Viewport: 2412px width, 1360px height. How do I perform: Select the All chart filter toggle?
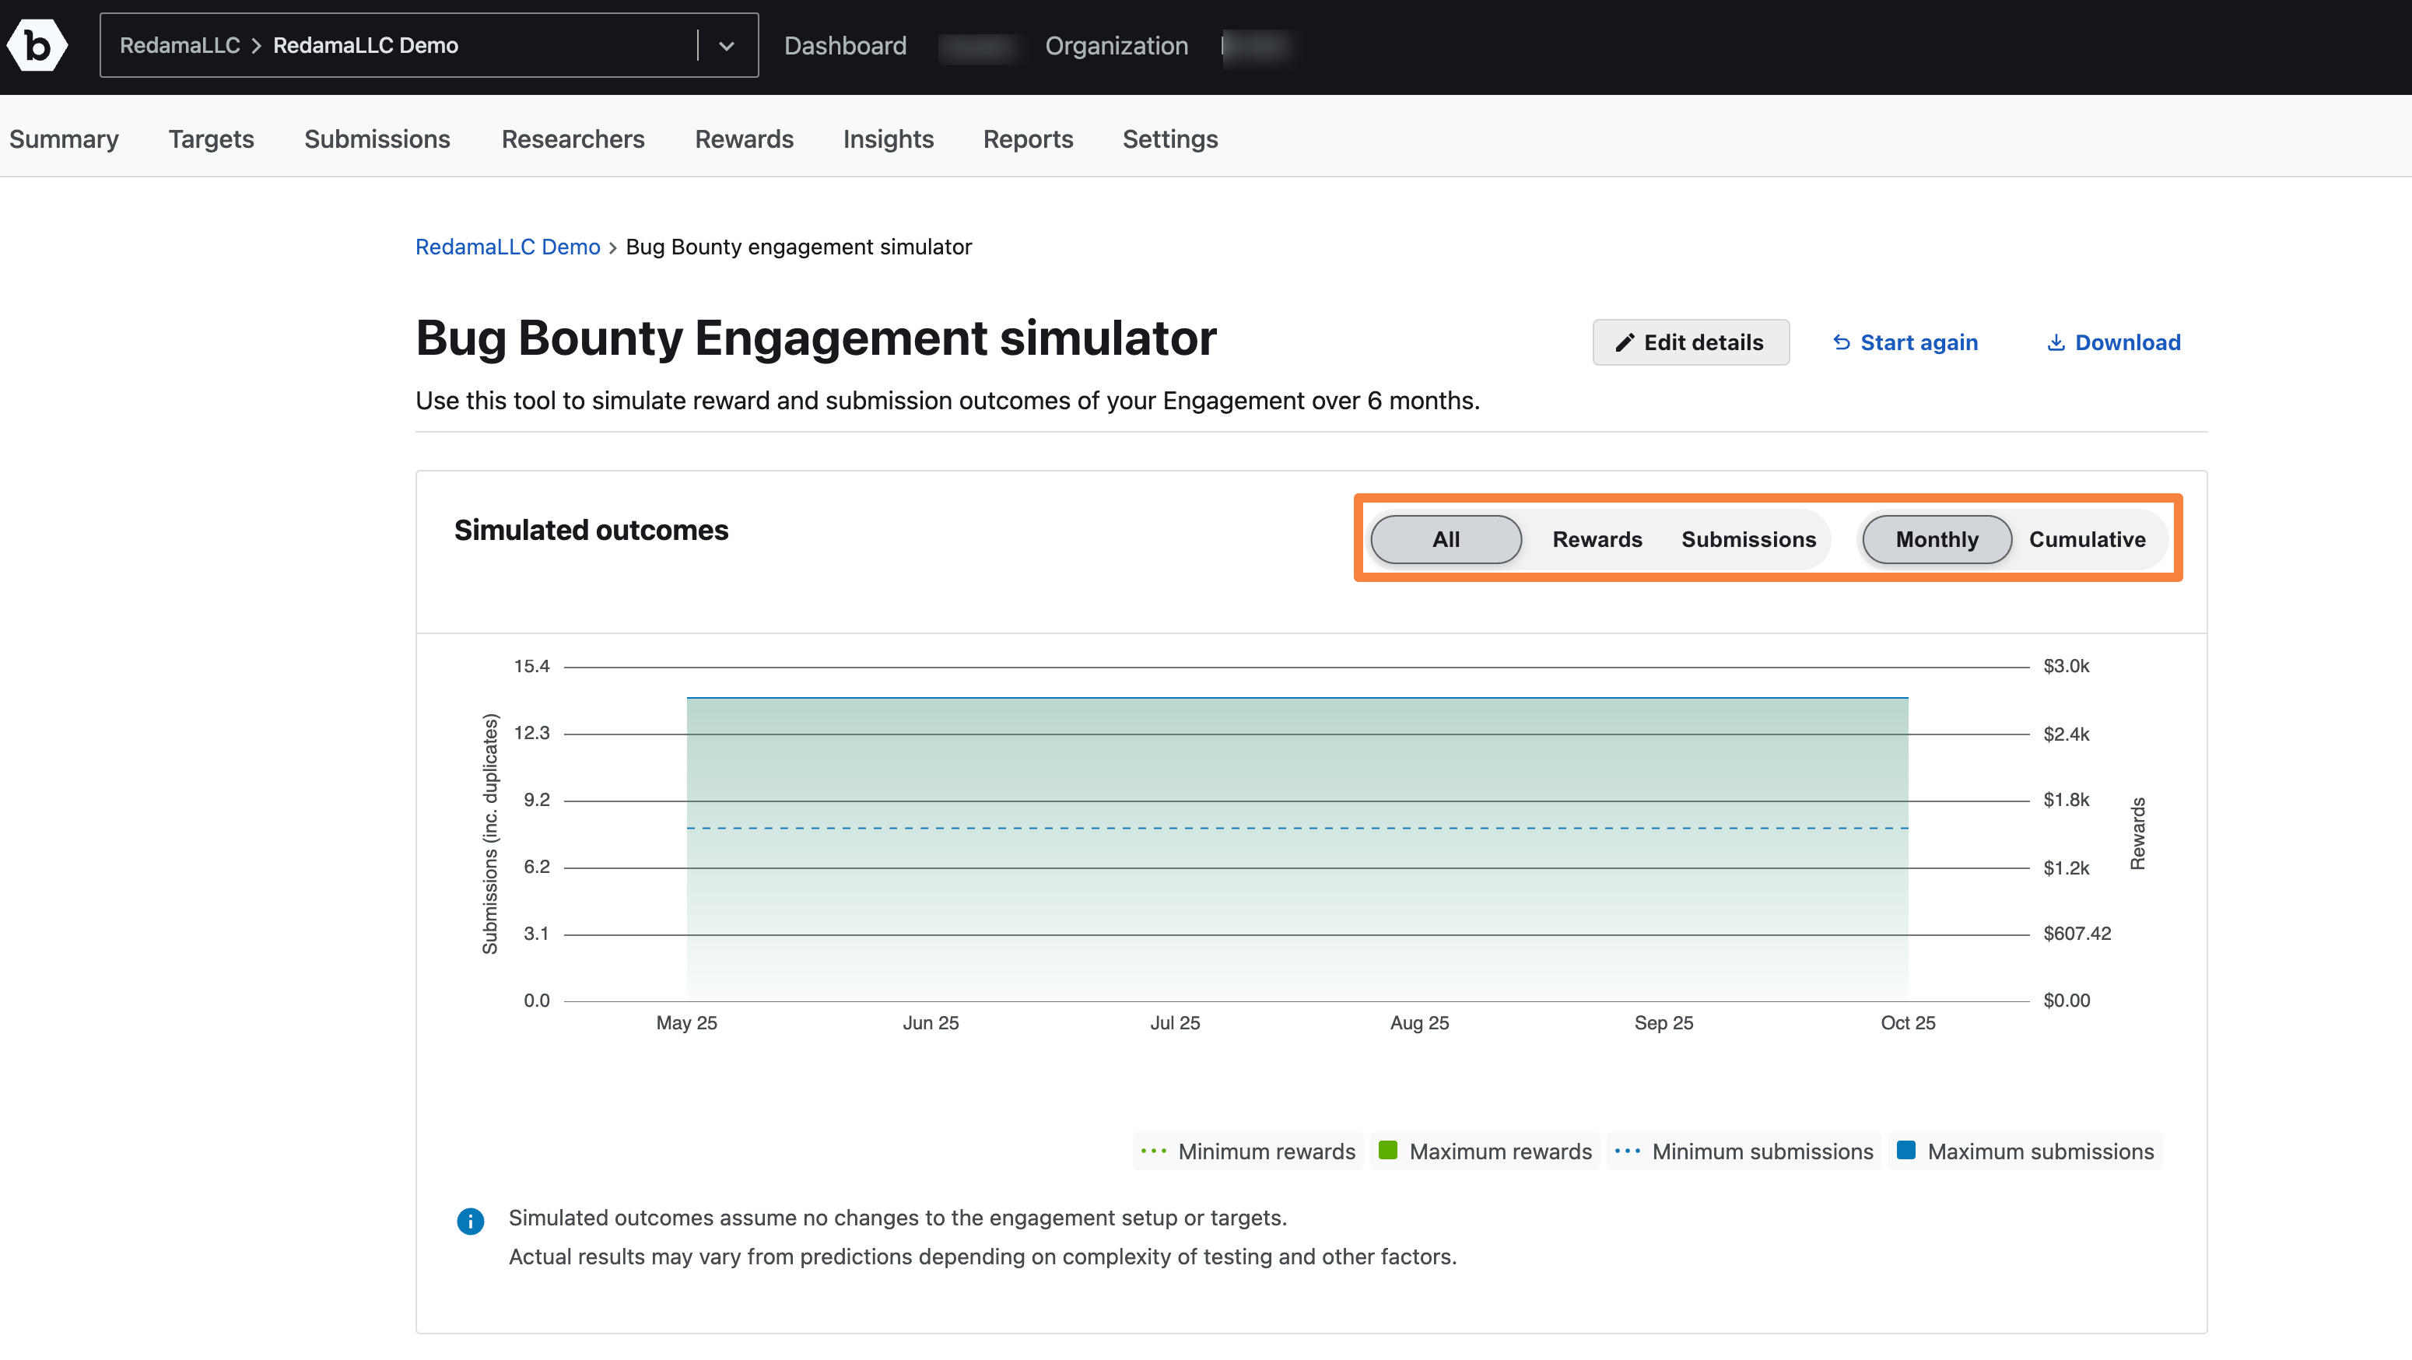1446,539
